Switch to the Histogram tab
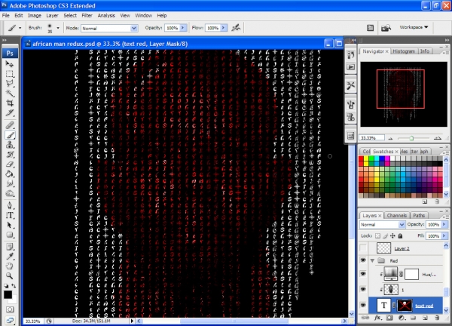 (x=404, y=51)
